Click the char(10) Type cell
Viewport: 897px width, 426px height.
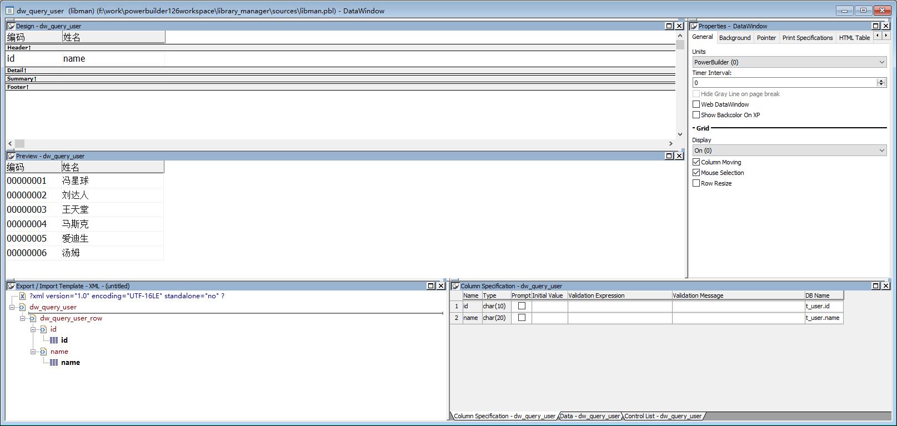(496, 306)
